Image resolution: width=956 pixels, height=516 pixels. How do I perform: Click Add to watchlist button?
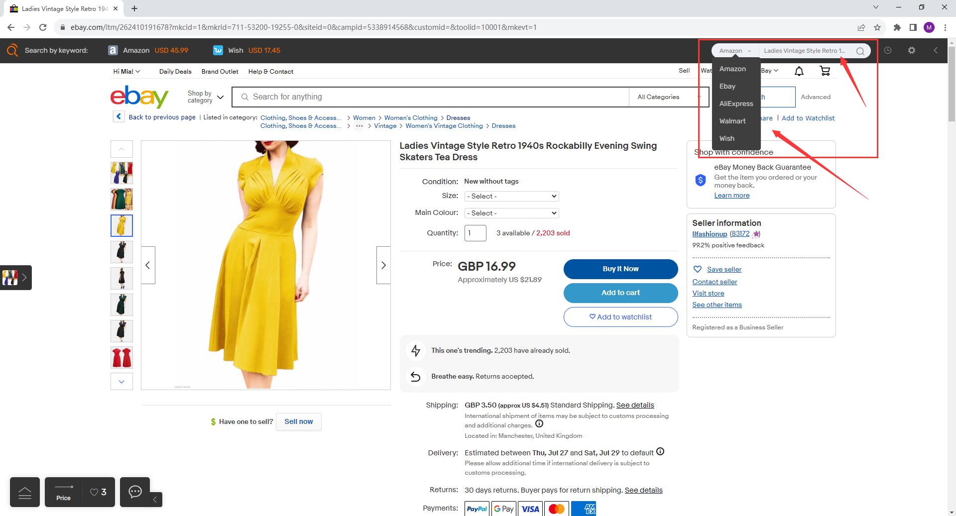(x=620, y=317)
